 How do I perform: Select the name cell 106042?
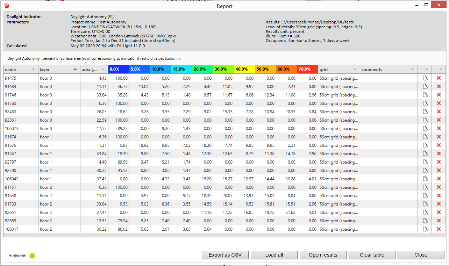point(21,179)
